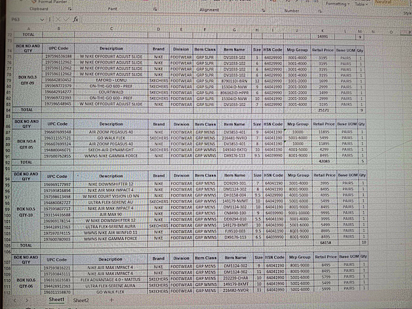Select item name CN8490-100
The height and width of the screenshot is (309, 412).
235,213
